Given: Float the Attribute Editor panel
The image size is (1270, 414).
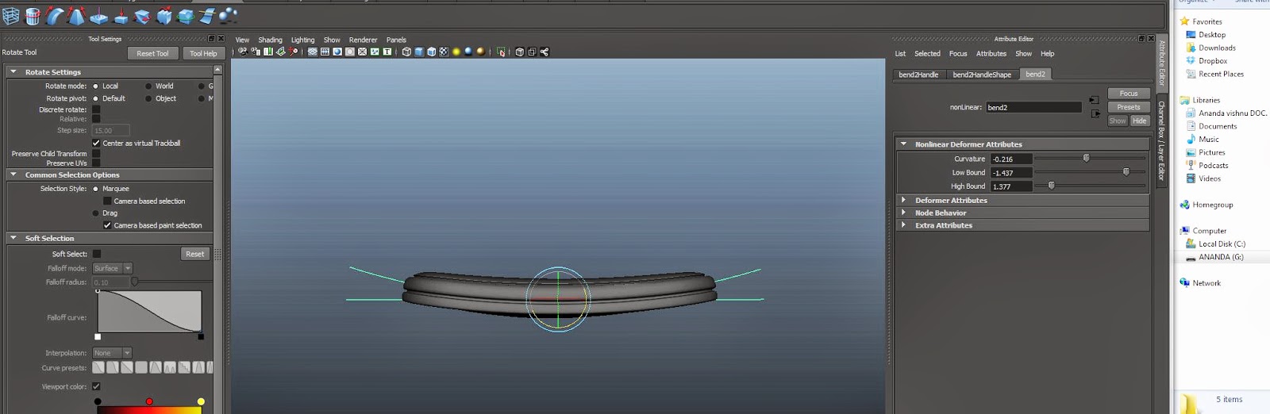Looking at the screenshot, I should pos(1141,39).
